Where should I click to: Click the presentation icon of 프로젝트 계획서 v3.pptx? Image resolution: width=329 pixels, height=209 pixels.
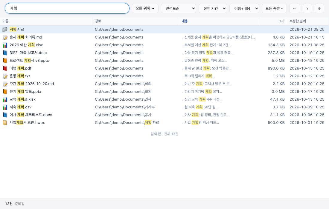click(5, 61)
